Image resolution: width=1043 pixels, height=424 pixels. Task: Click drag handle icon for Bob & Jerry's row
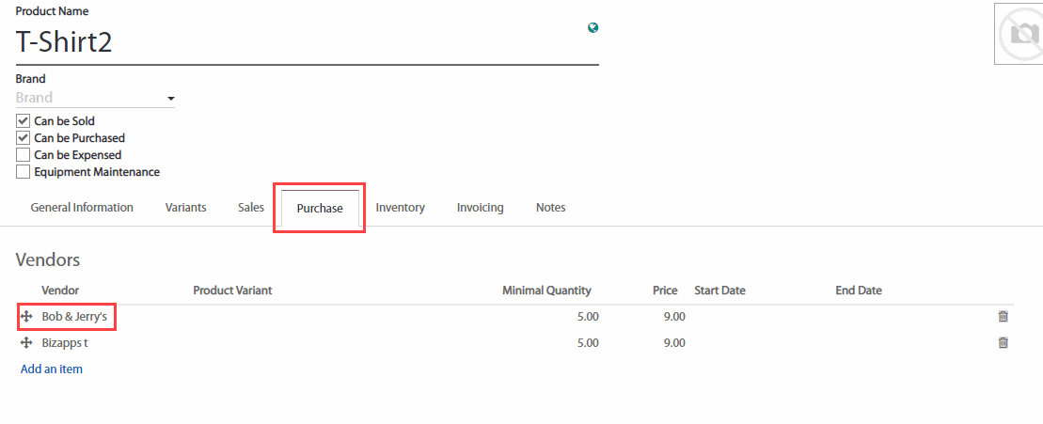click(26, 318)
